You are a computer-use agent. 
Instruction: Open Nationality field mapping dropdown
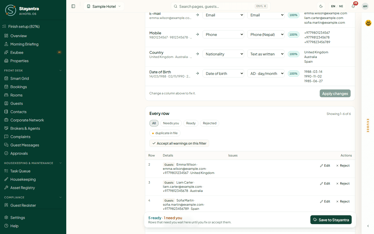tap(223, 54)
